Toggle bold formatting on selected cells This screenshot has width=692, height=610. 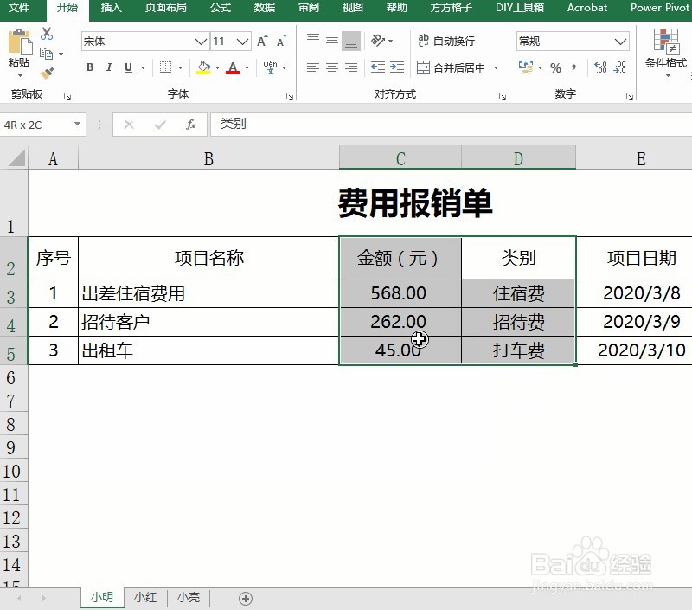90,67
